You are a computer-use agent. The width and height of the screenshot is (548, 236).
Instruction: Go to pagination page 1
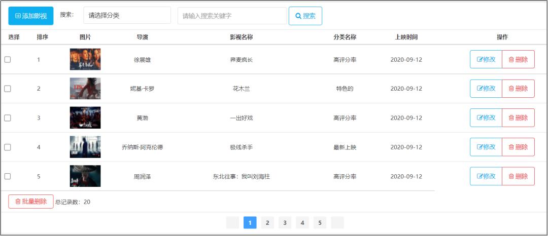(x=250, y=222)
